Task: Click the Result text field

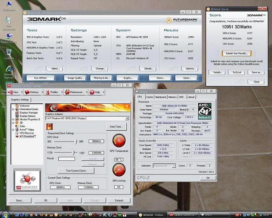Action: click(x=67, y=159)
